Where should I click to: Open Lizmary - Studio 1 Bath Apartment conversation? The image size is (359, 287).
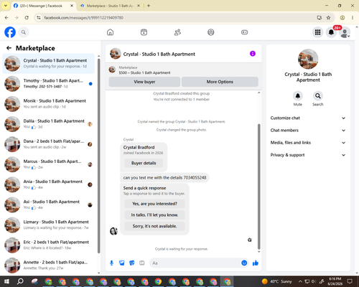48,225
